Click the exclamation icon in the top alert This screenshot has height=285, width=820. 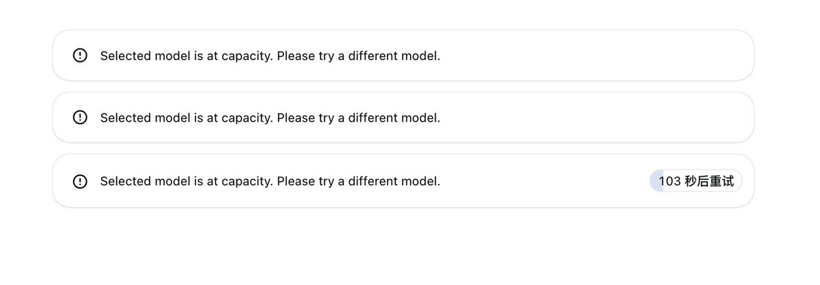(80, 55)
